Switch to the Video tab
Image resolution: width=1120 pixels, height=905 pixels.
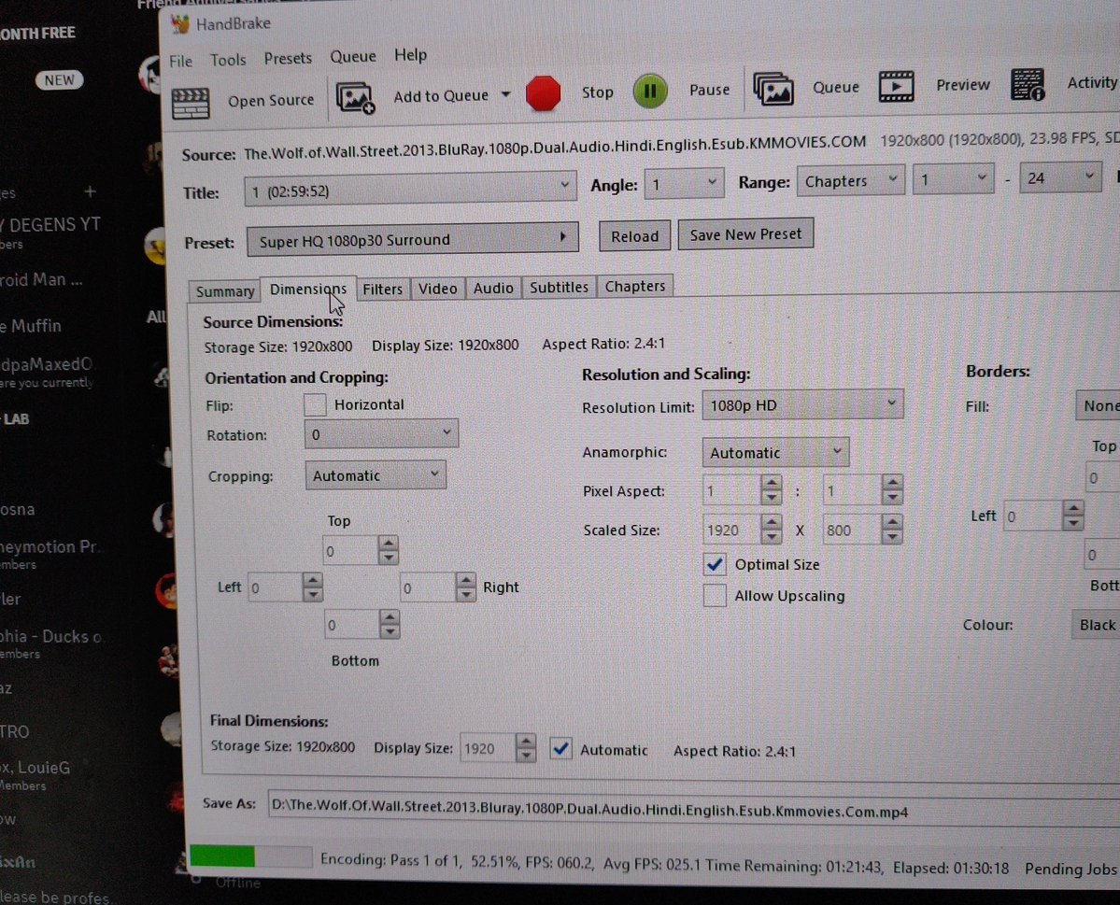[438, 289]
